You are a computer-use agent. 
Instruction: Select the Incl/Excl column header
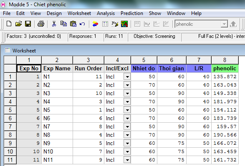pos(117,69)
